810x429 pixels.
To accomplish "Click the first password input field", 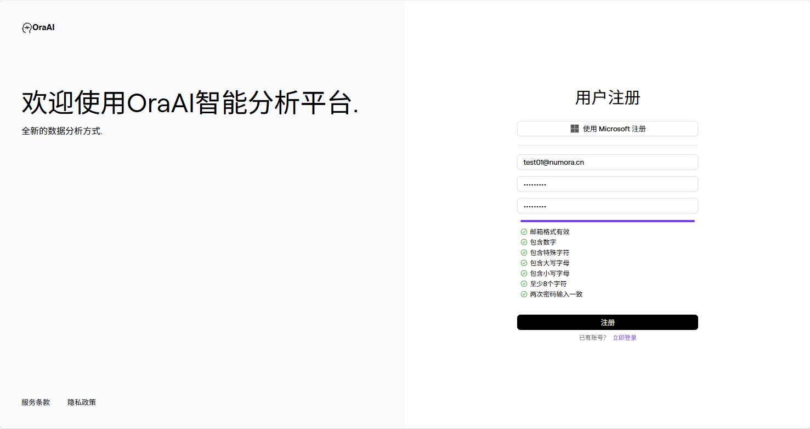I will pos(607,184).
